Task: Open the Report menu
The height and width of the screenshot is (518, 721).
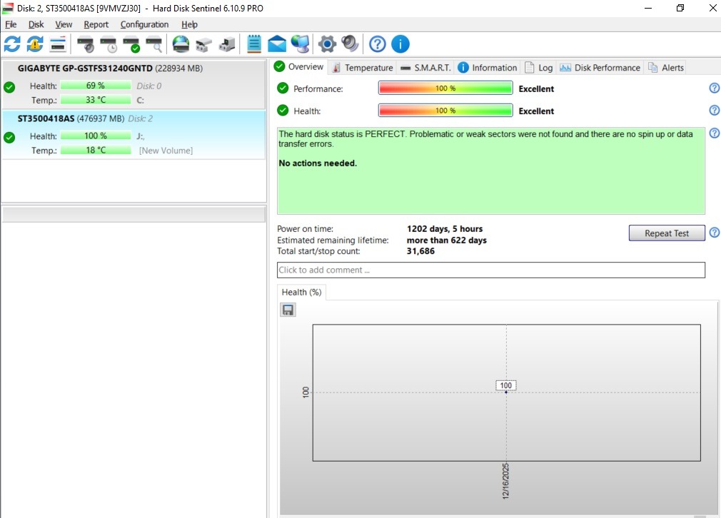Action: [96, 24]
